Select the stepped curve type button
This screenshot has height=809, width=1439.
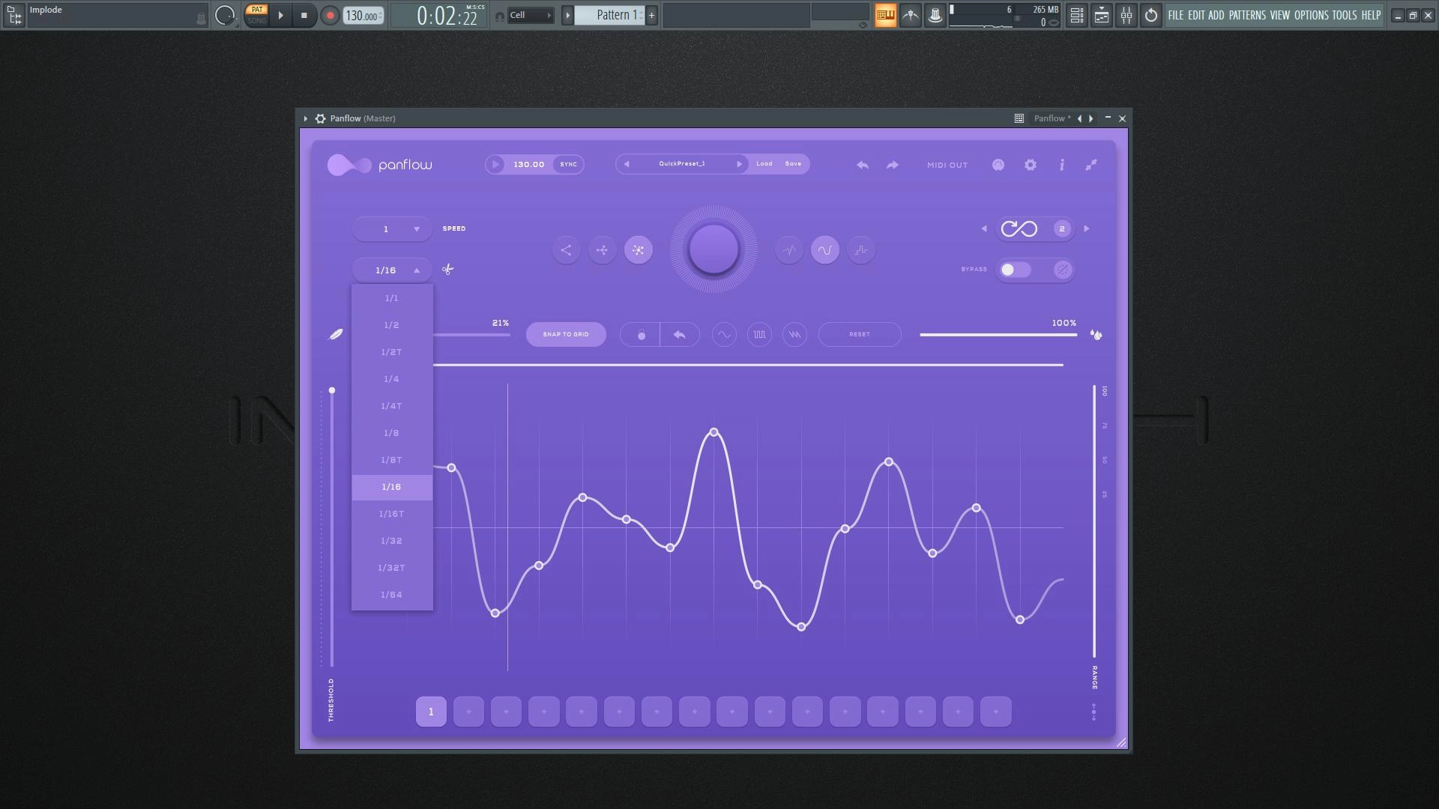coord(861,250)
